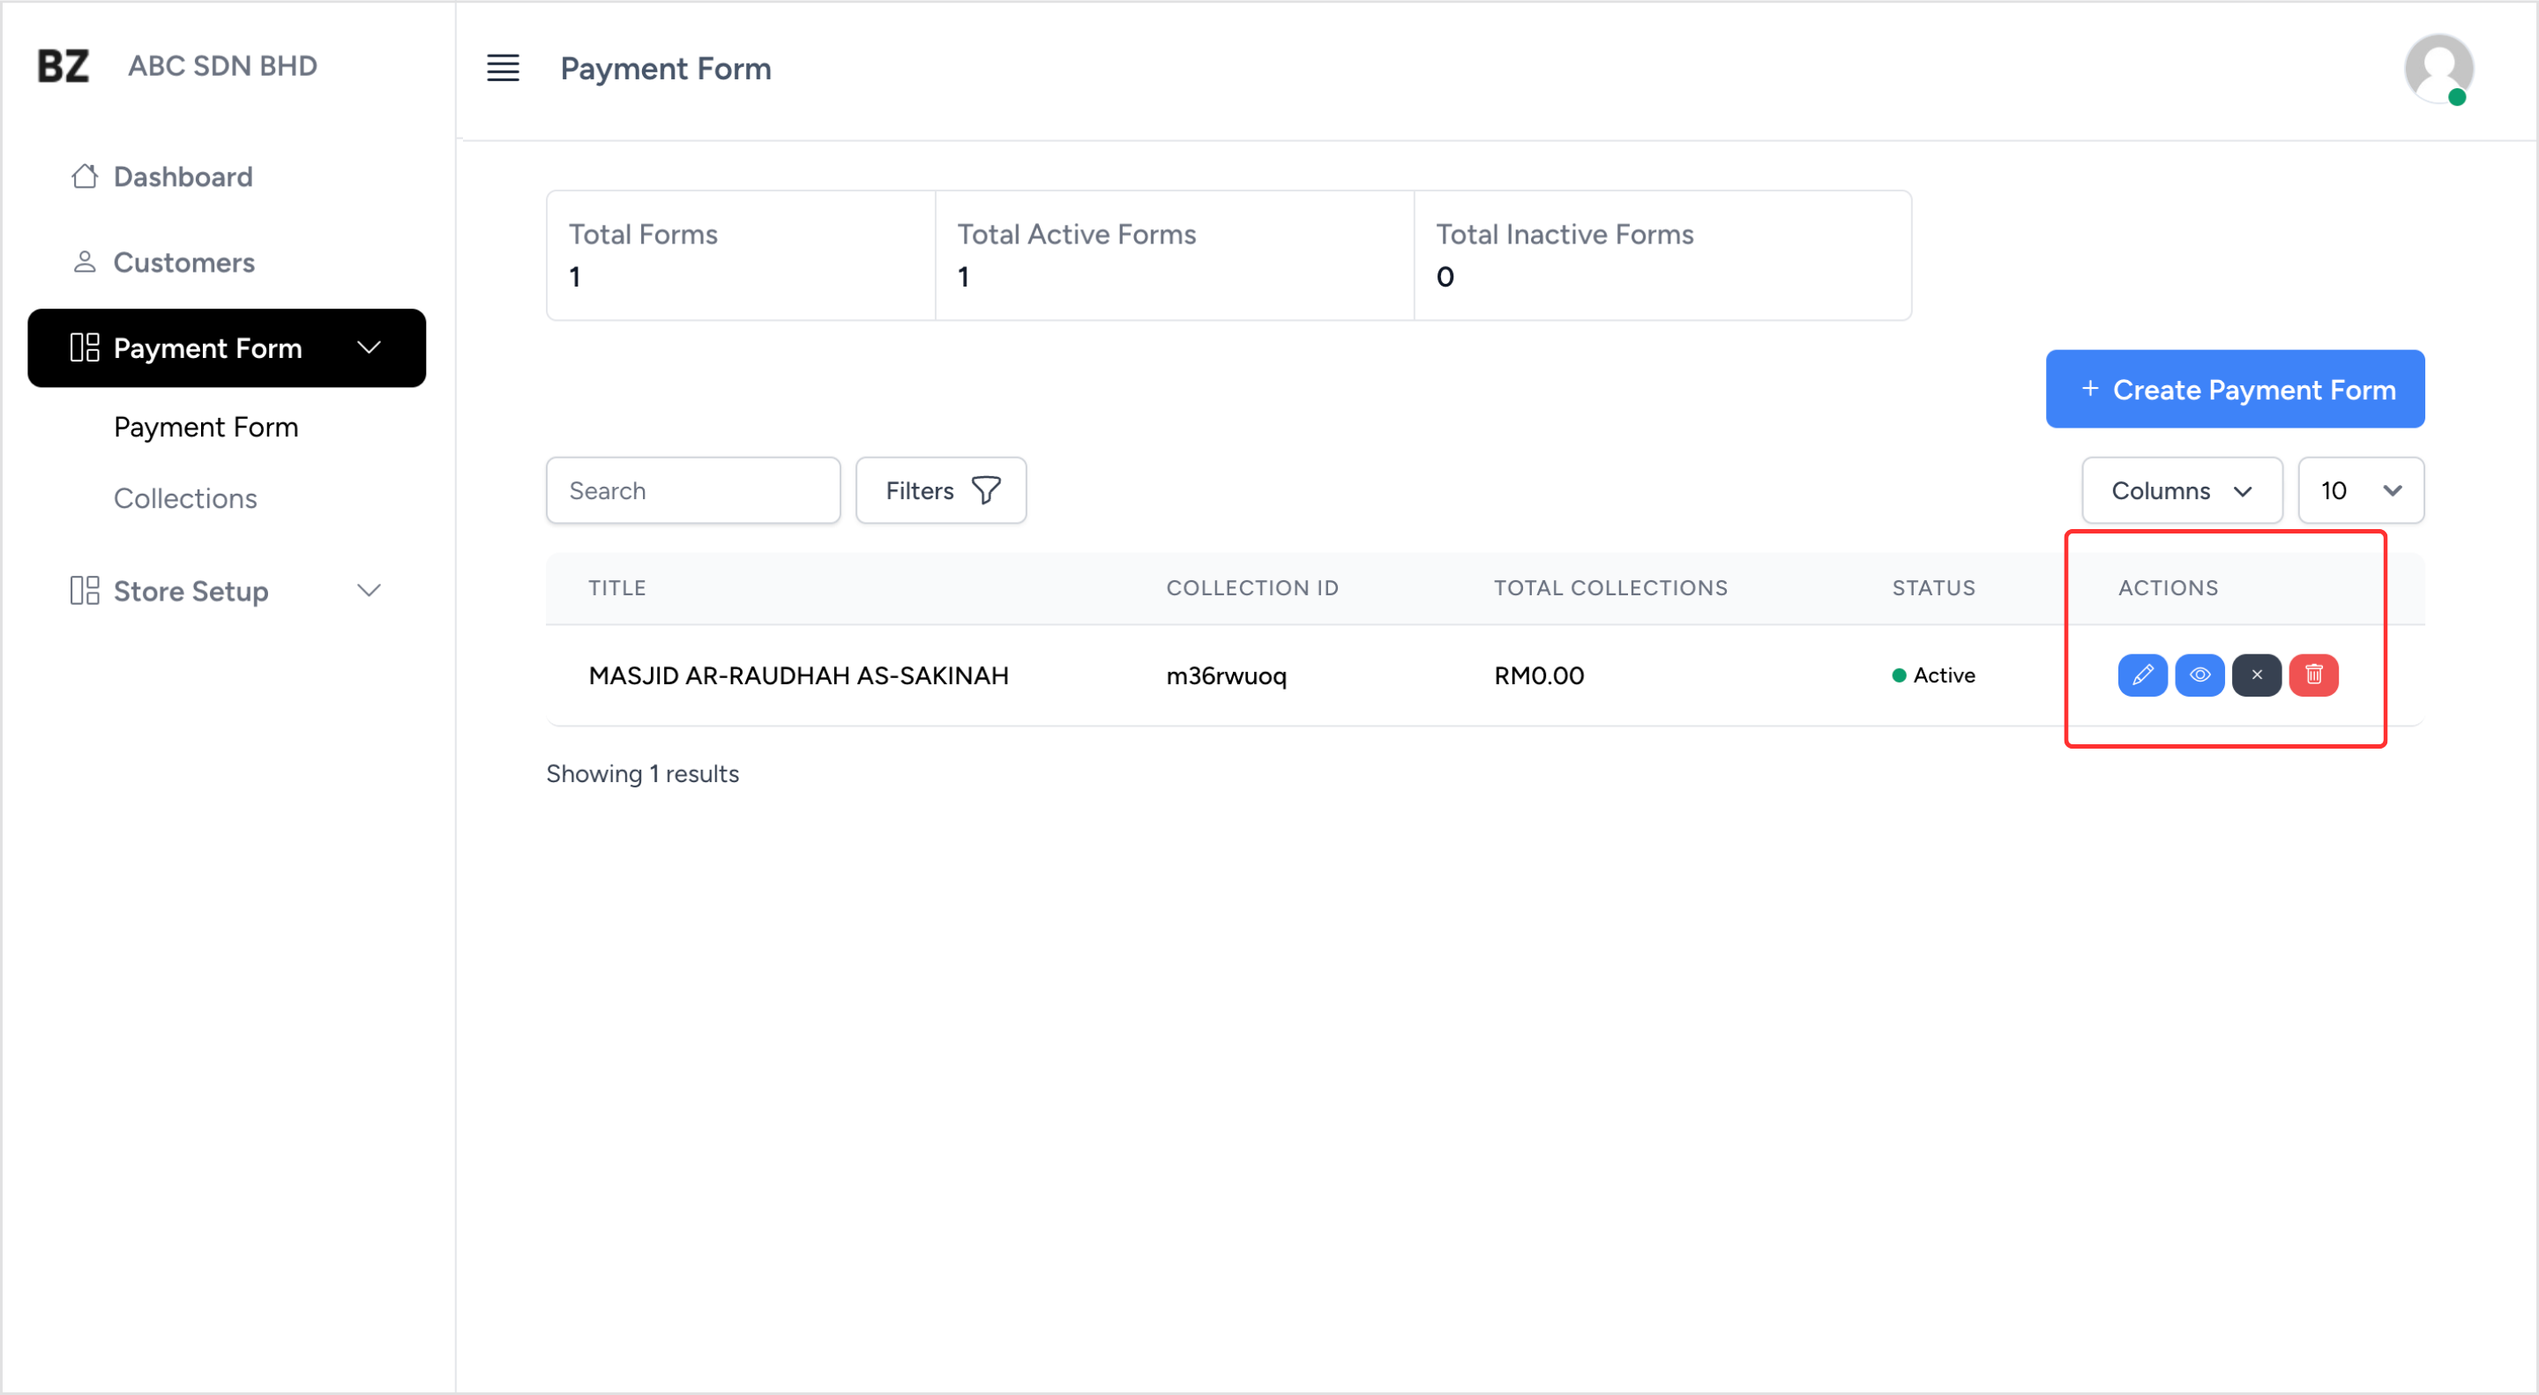2539x1395 pixels.
Task: Open the Columns dropdown
Action: (x=2181, y=490)
